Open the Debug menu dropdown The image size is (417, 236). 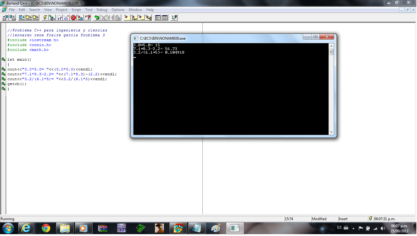click(102, 9)
